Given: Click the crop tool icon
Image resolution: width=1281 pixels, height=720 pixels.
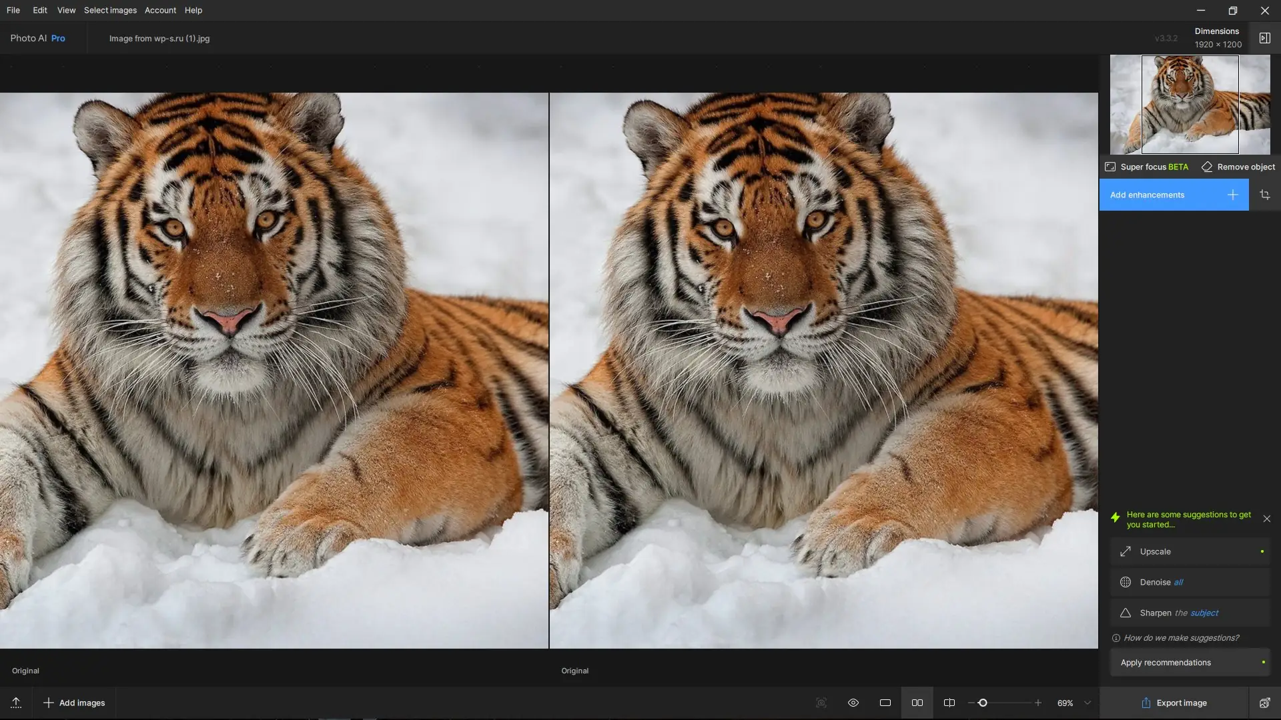Looking at the screenshot, I should (x=1264, y=195).
